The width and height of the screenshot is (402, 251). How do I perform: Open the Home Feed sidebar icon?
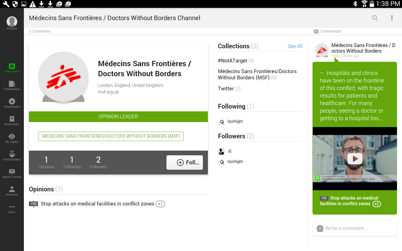12,67
